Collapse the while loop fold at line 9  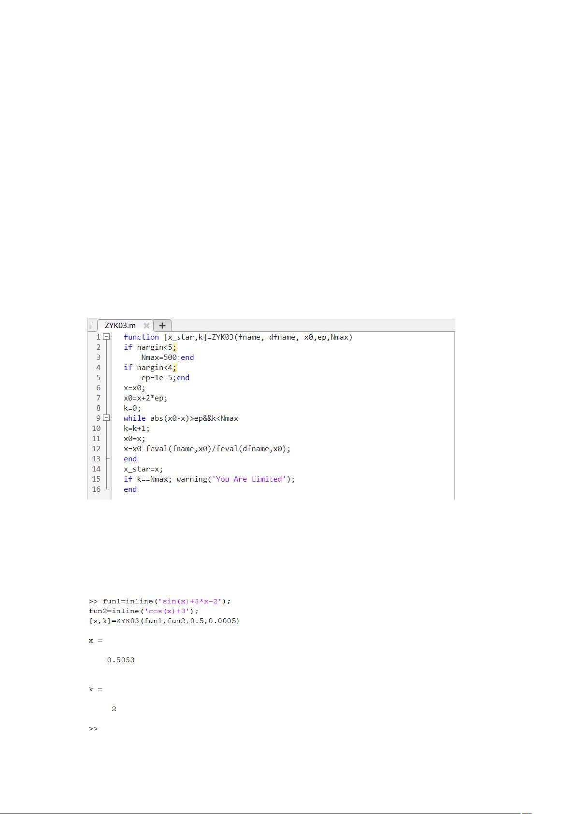point(106,418)
